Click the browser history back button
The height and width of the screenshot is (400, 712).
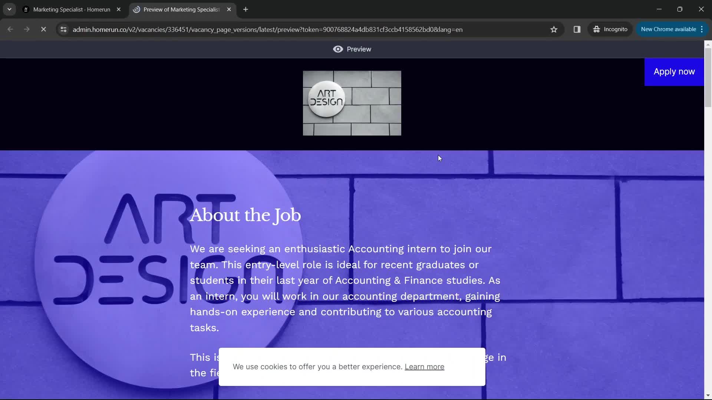coord(11,29)
